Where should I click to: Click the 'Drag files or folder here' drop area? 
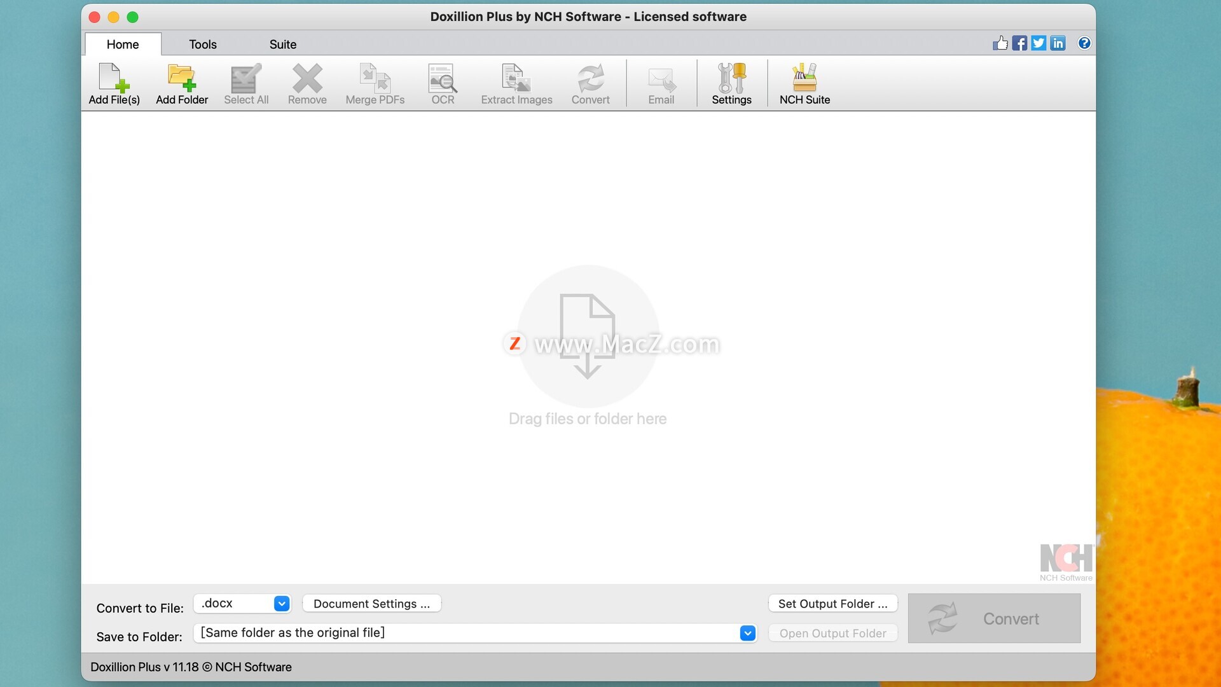pyautogui.click(x=588, y=347)
